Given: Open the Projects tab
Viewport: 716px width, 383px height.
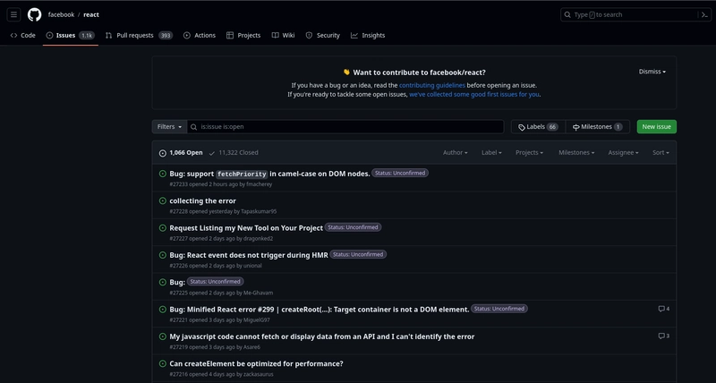Looking at the screenshot, I should tap(243, 35).
